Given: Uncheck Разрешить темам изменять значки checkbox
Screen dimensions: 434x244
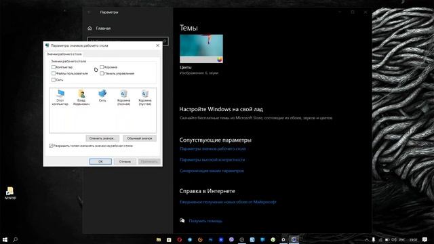Looking at the screenshot, I should click(51, 146).
